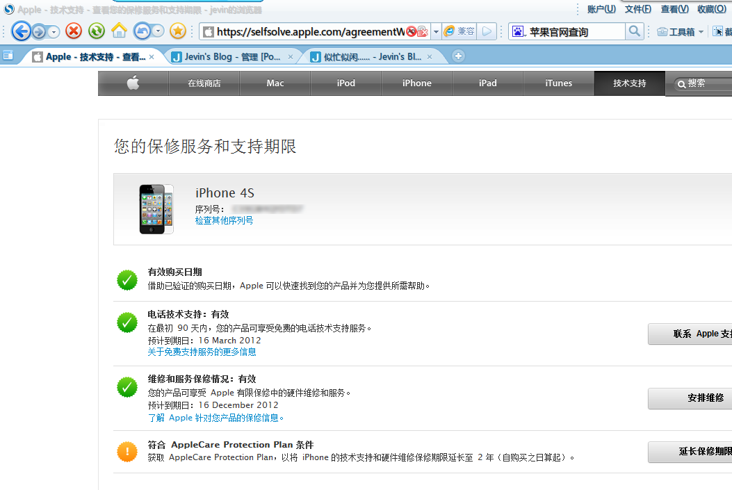Open the browser home page icon

coord(119,31)
